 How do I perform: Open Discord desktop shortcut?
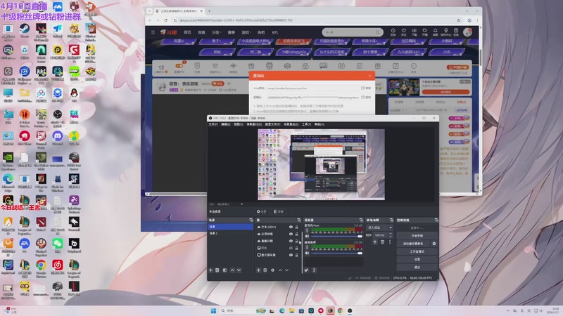[x=58, y=138]
